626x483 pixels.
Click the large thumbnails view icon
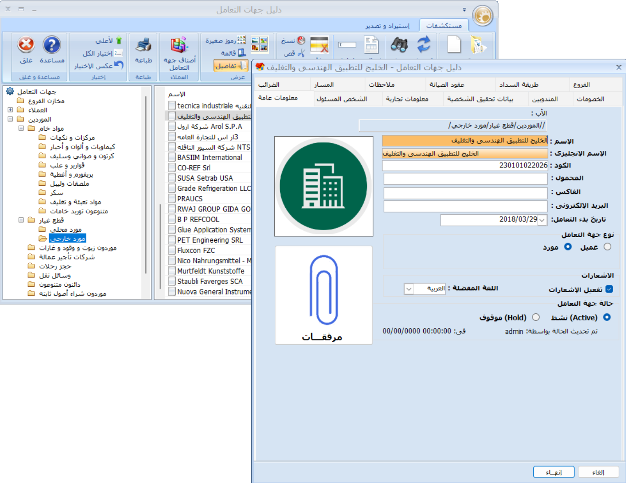260,44
